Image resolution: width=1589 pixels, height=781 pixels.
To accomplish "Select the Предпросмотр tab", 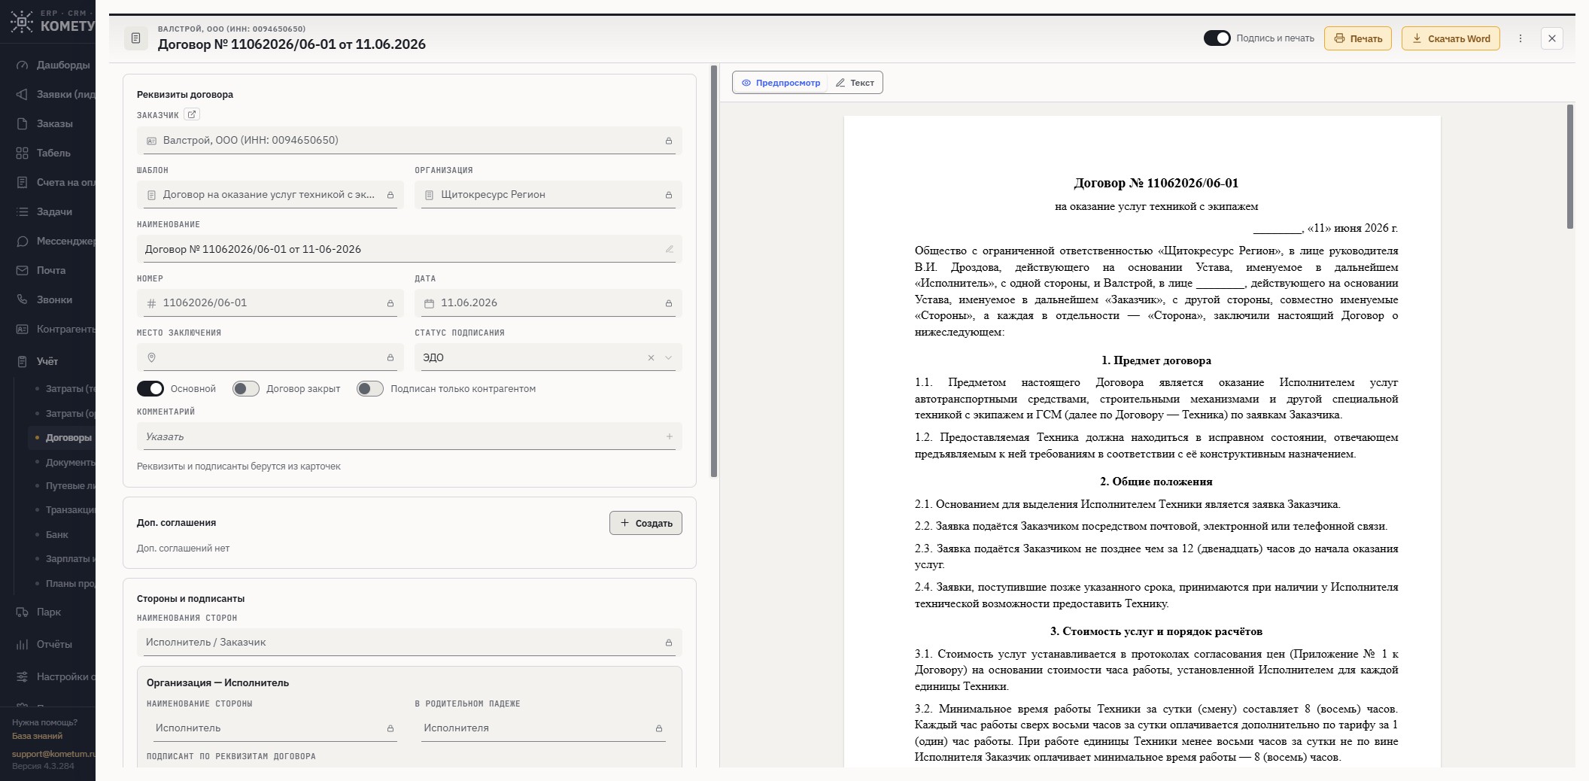I will tap(781, 83).
